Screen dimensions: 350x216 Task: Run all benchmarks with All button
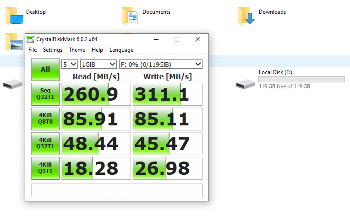[x=45, y=70]
